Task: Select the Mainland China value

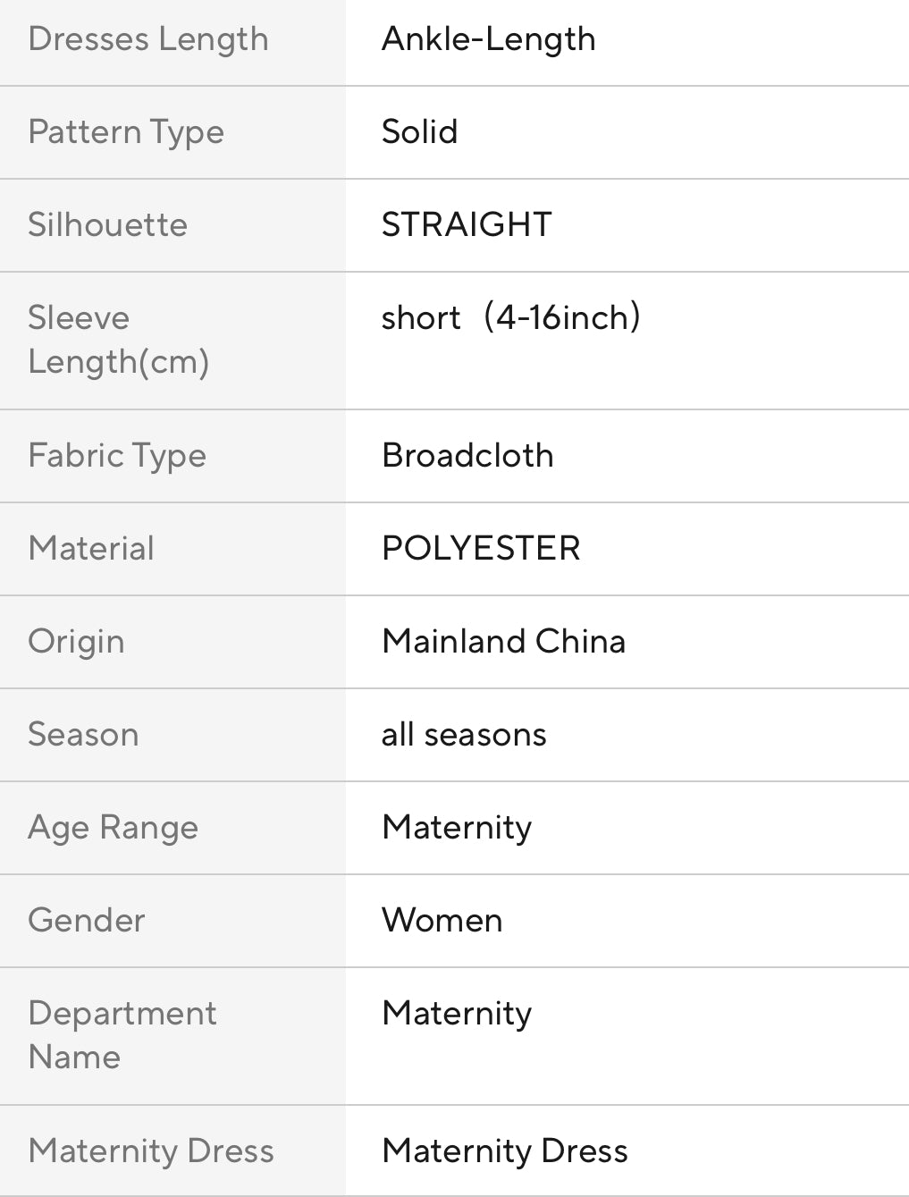Action: click(503, 642)
